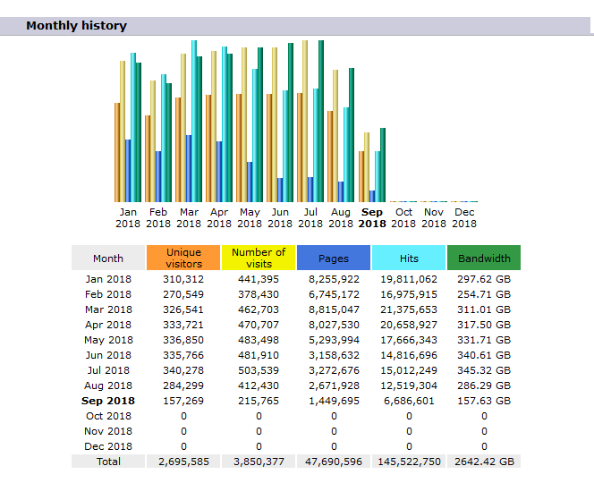
Task: Click the Feb 2018 table row label
Action: click(108, 294)
